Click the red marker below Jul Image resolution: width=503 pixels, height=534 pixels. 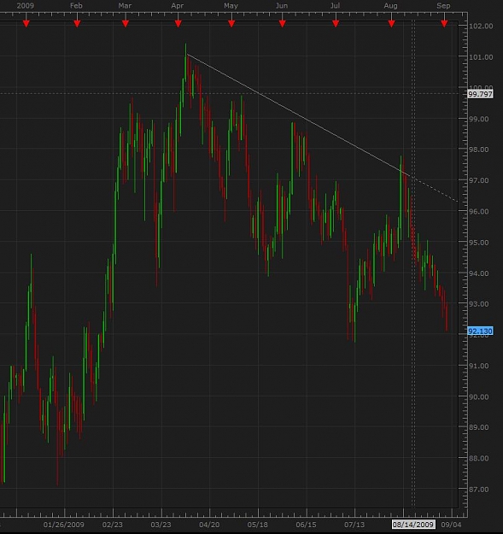click(x=336, y=24)
